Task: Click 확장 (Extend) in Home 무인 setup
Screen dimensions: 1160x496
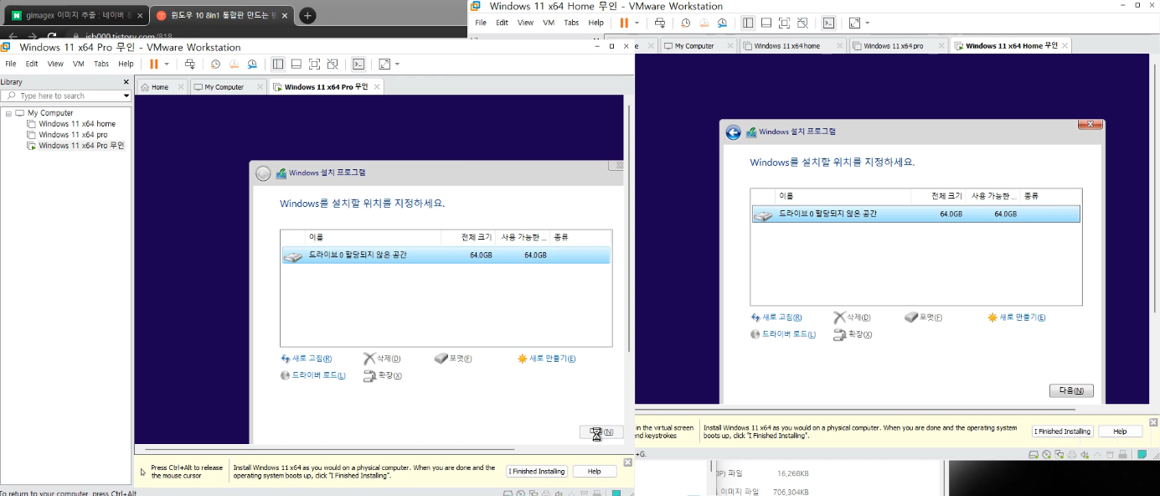Action: point(853,334)
